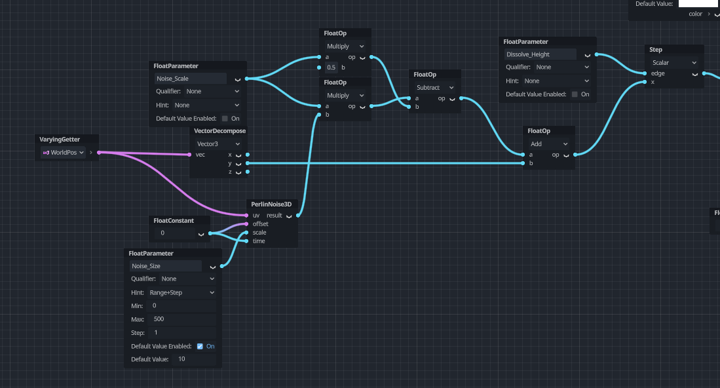Image resolution: width=720 pixels, height=388 pixels.
Task: Open the WorldPos varying dropdown
Action: click(64, 153)
